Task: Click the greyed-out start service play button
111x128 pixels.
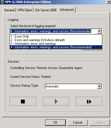Action: point(56,101)
